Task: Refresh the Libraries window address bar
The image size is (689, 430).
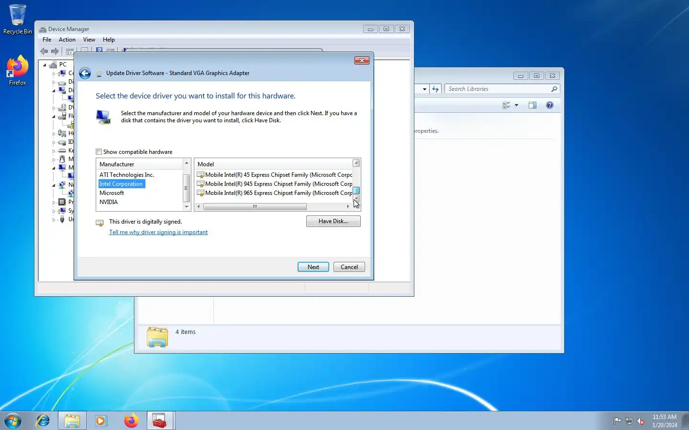Action: [435, 89]
